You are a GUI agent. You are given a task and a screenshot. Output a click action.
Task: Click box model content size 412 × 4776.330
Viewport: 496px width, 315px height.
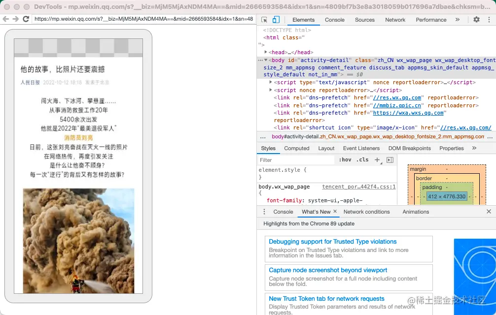coord(446,196)
